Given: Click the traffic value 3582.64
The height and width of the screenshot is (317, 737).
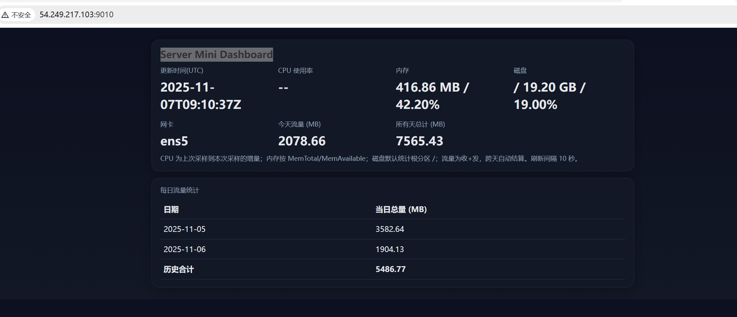Looking at the screenshot, I should (390, 229).
